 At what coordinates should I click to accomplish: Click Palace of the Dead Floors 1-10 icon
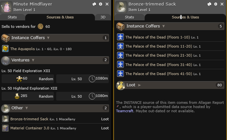click(120, 38)
